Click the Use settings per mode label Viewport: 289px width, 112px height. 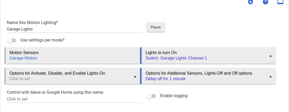point(42,40)
